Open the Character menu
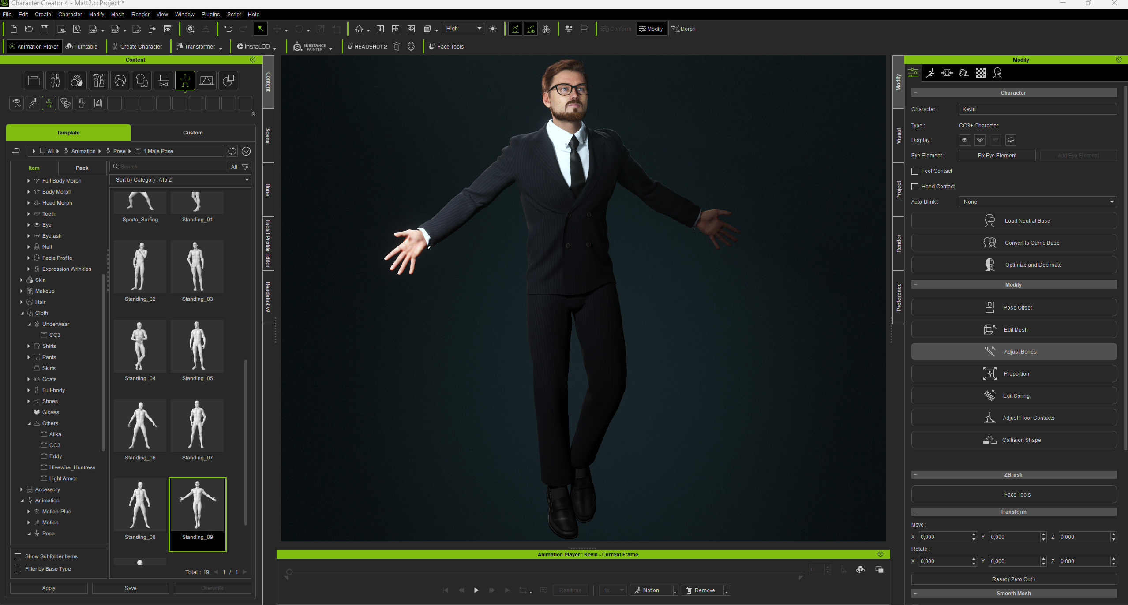Image resolution: width=1128 pixels, height=605 pixels. point(70,15)
